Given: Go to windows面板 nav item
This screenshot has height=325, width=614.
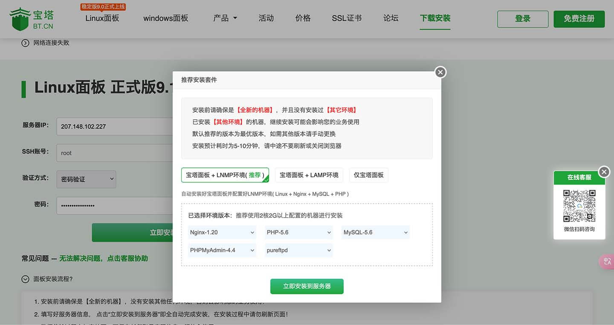Looking at the screenshot, I should click(166, 18).
